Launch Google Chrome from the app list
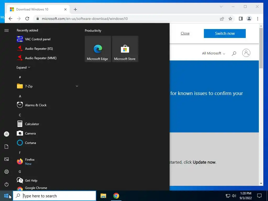 48,188
